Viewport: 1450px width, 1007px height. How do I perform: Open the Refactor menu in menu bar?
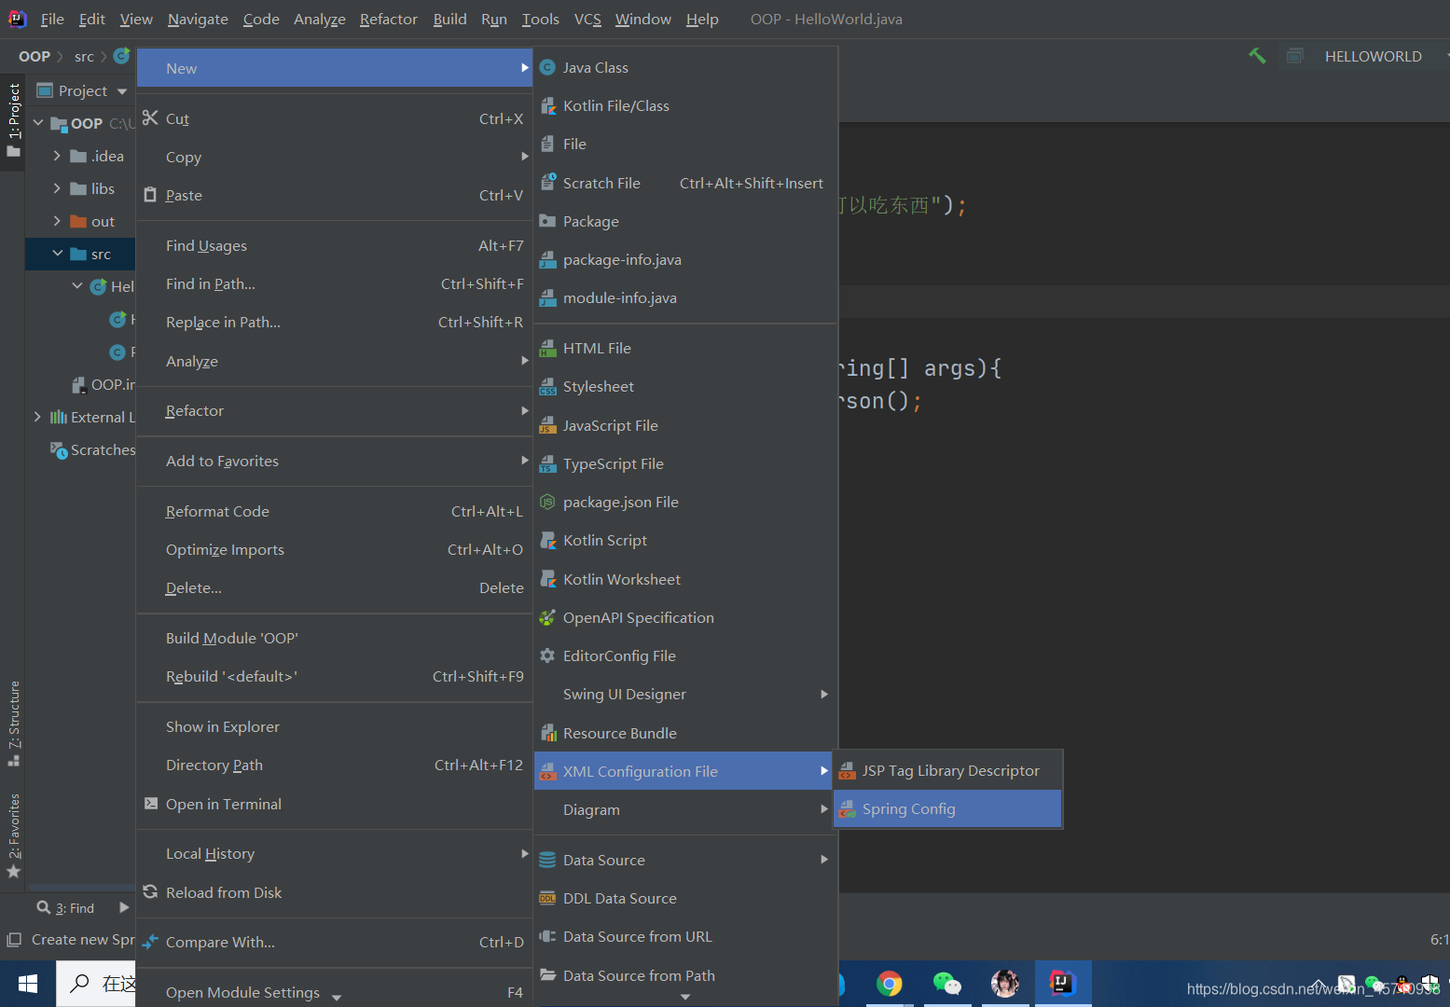click(388, 19)
